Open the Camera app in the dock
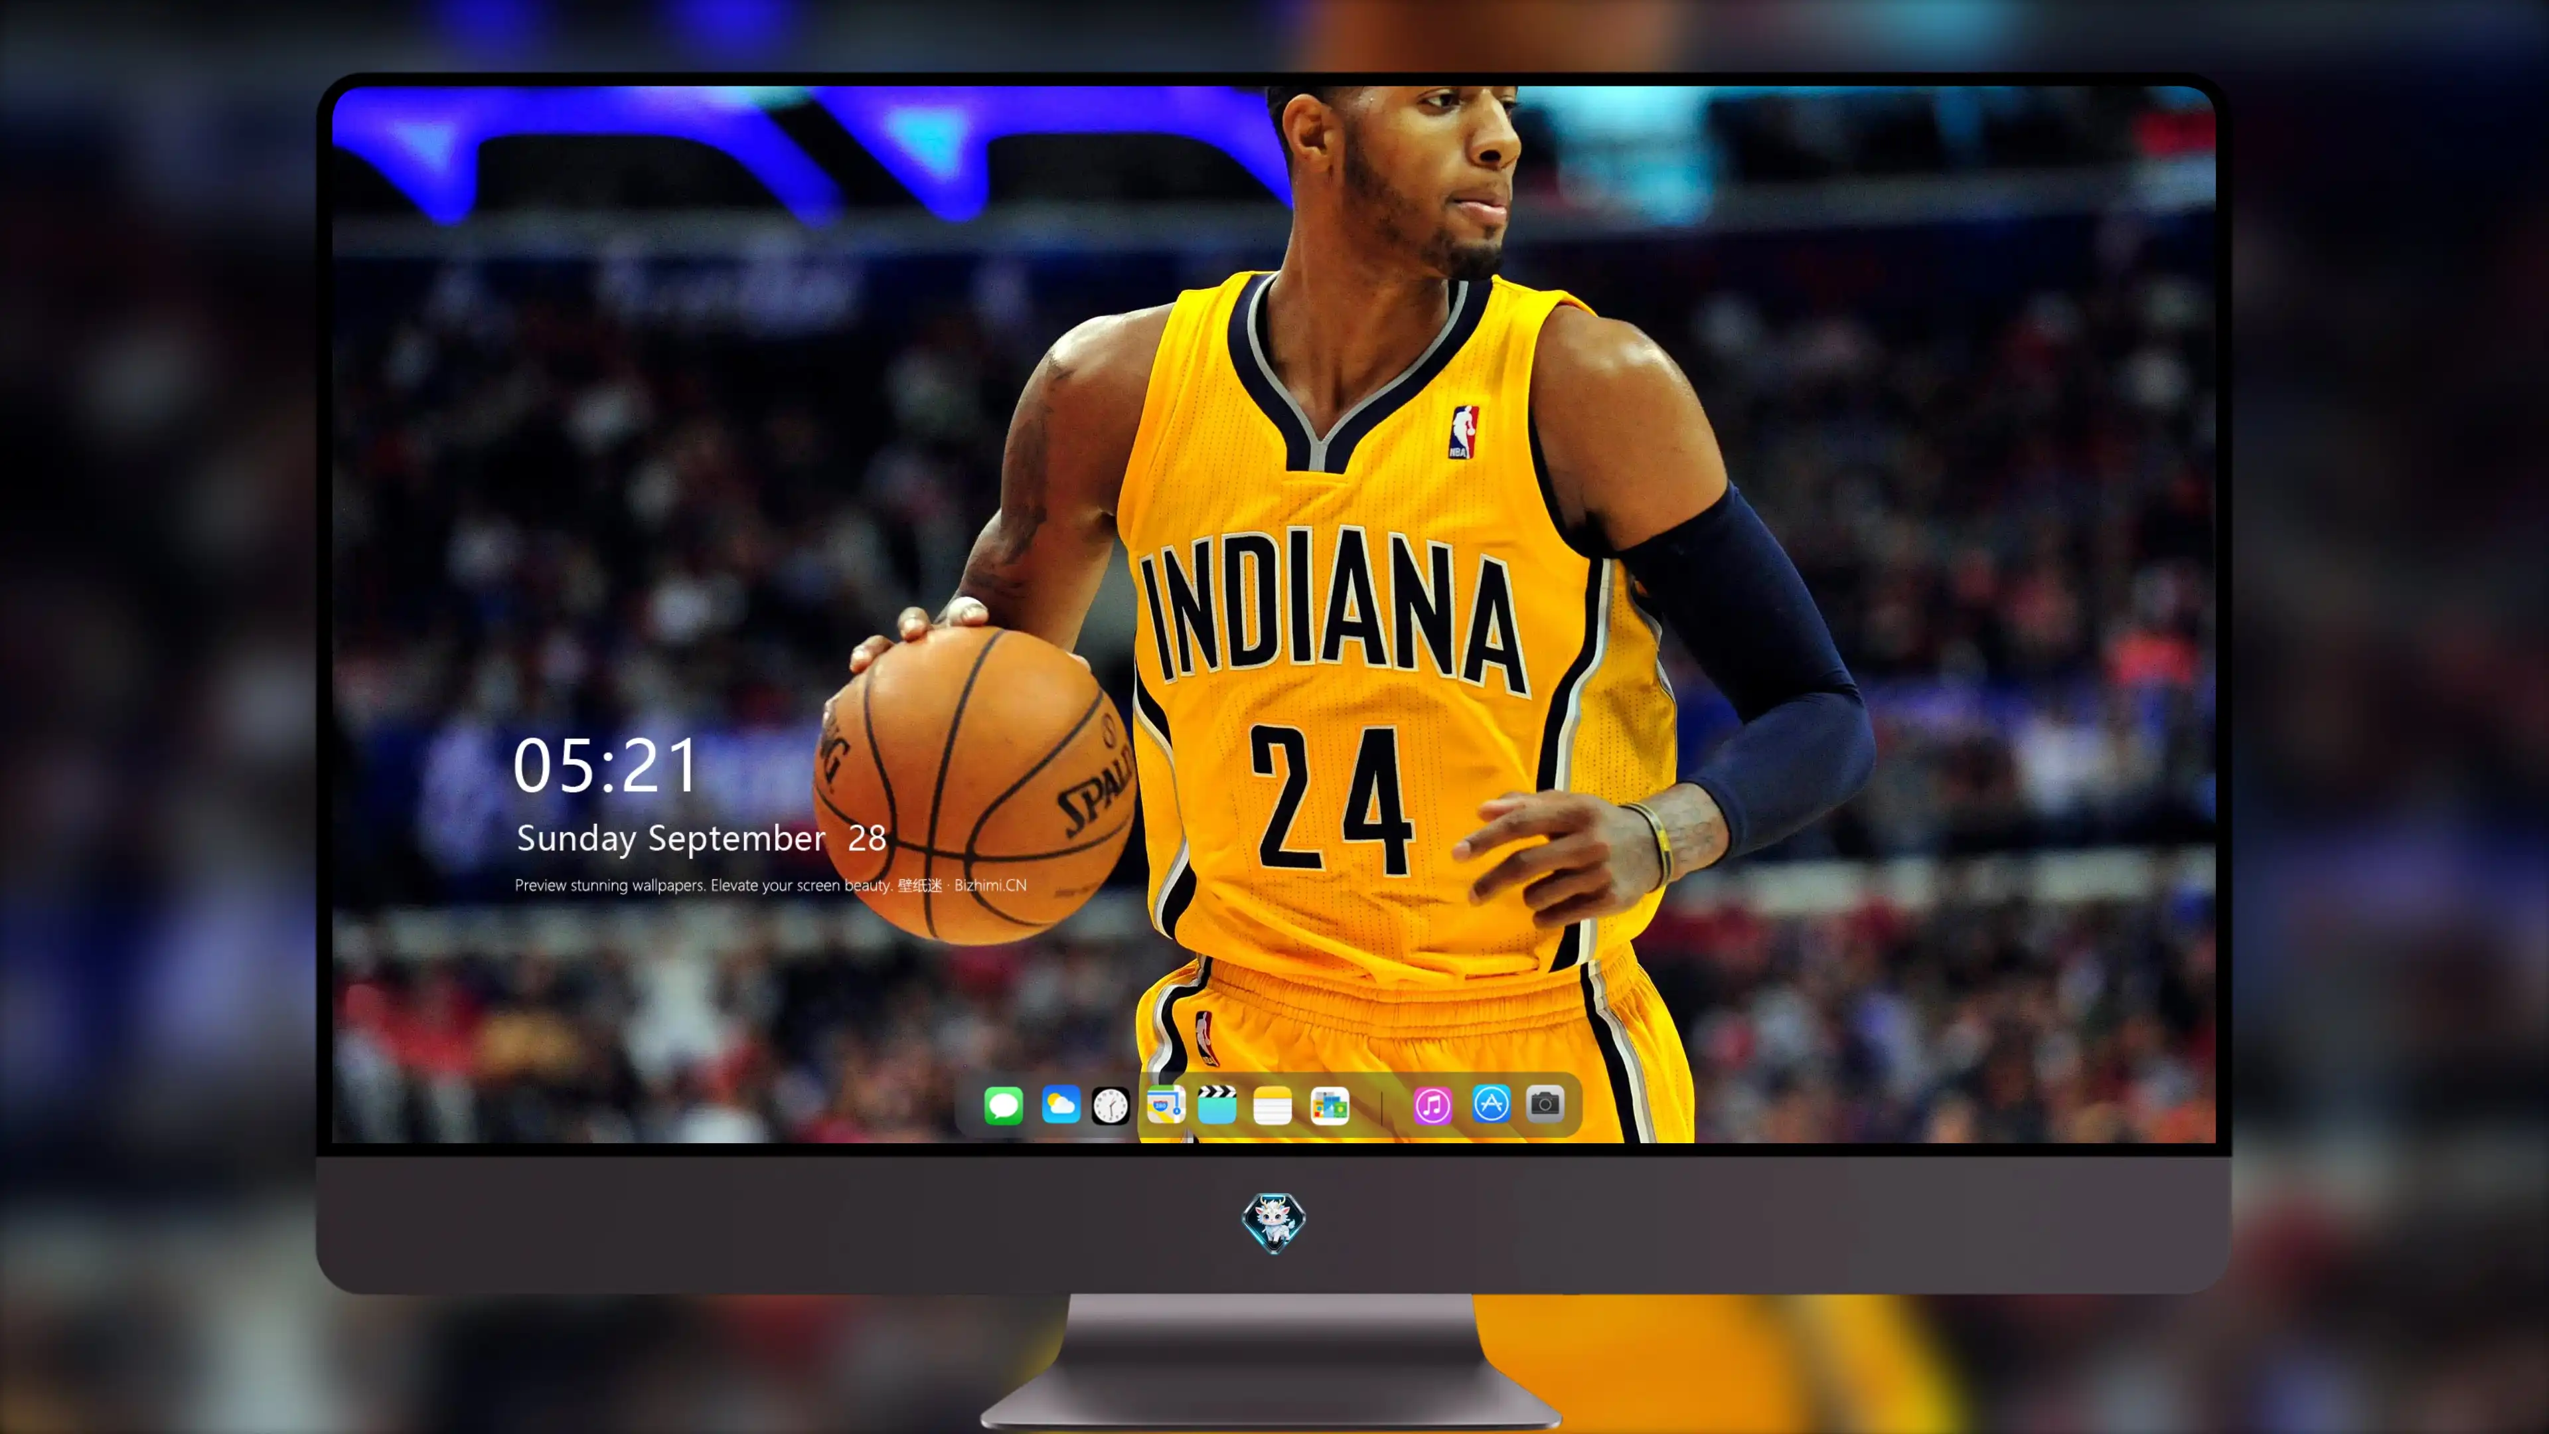The width and height of the screenshot is (2549, 1434). (1545, 1103)
